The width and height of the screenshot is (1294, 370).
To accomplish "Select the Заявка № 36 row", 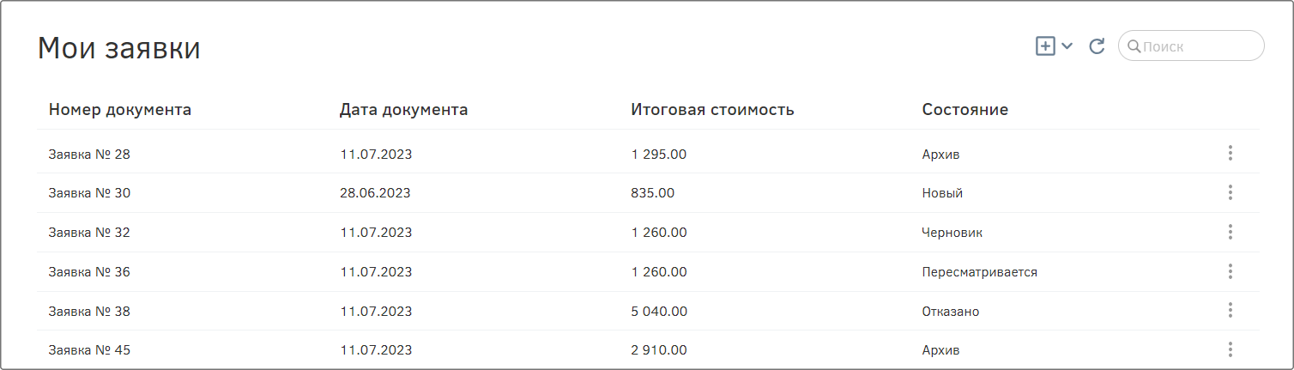I will 648,272.
